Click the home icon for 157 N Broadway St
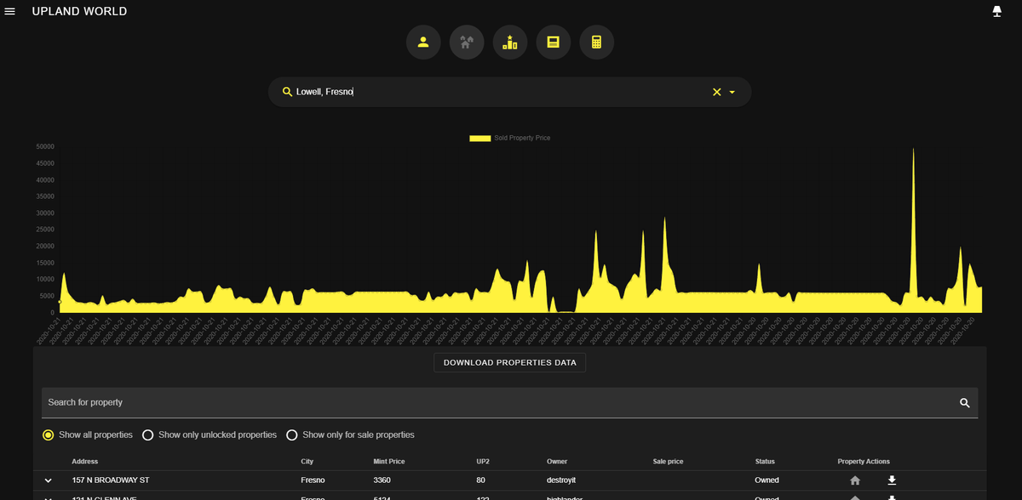The width and height of the screenshot is (1022, 500). pos(855,480)
